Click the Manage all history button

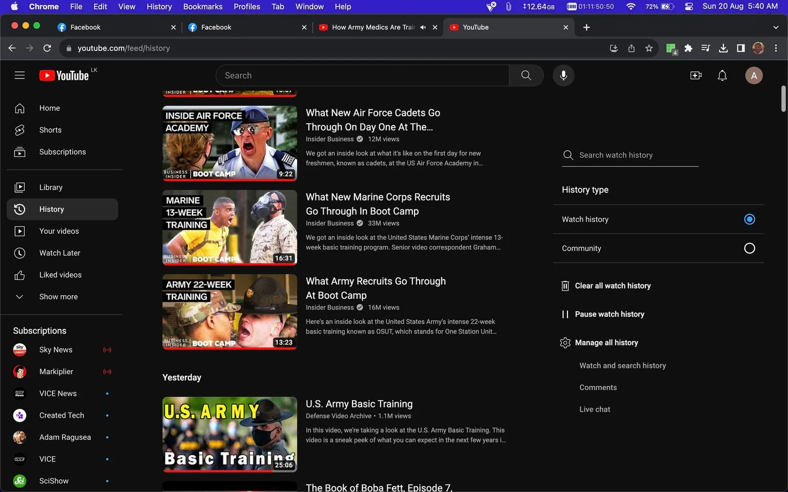tap(599, 343)
